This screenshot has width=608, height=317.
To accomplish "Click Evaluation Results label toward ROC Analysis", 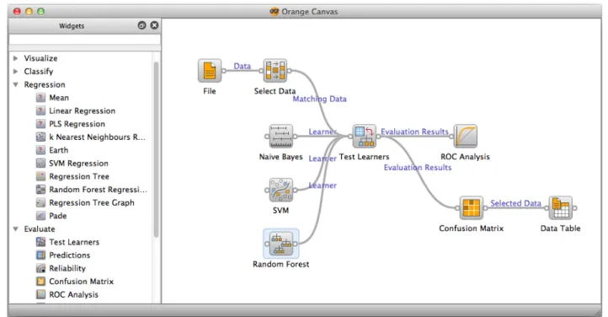I will (414, 132).
